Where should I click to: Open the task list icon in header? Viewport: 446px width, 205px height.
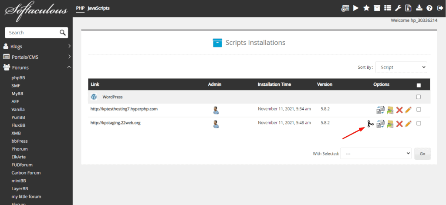click(x=387, y=8)
